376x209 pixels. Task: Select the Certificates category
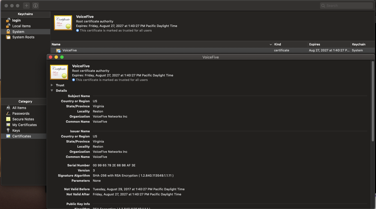22,136
